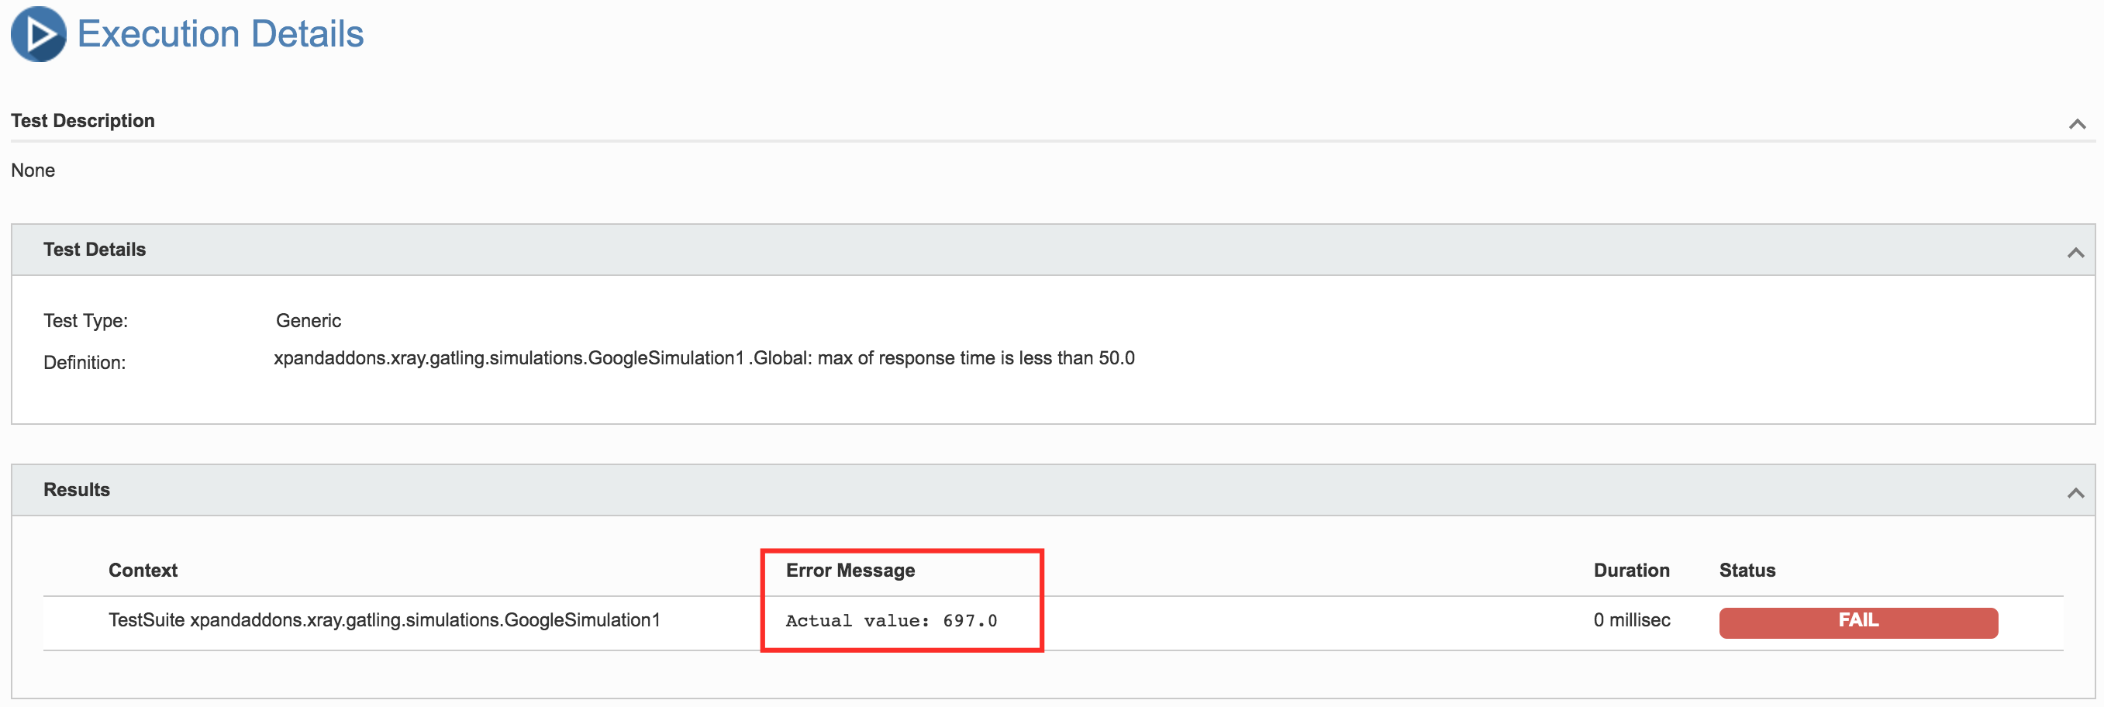Select the GoogleSimulation1 definition text
Image resolution: width=2104 pixels, height=707 pixels.
pos(704,358)
